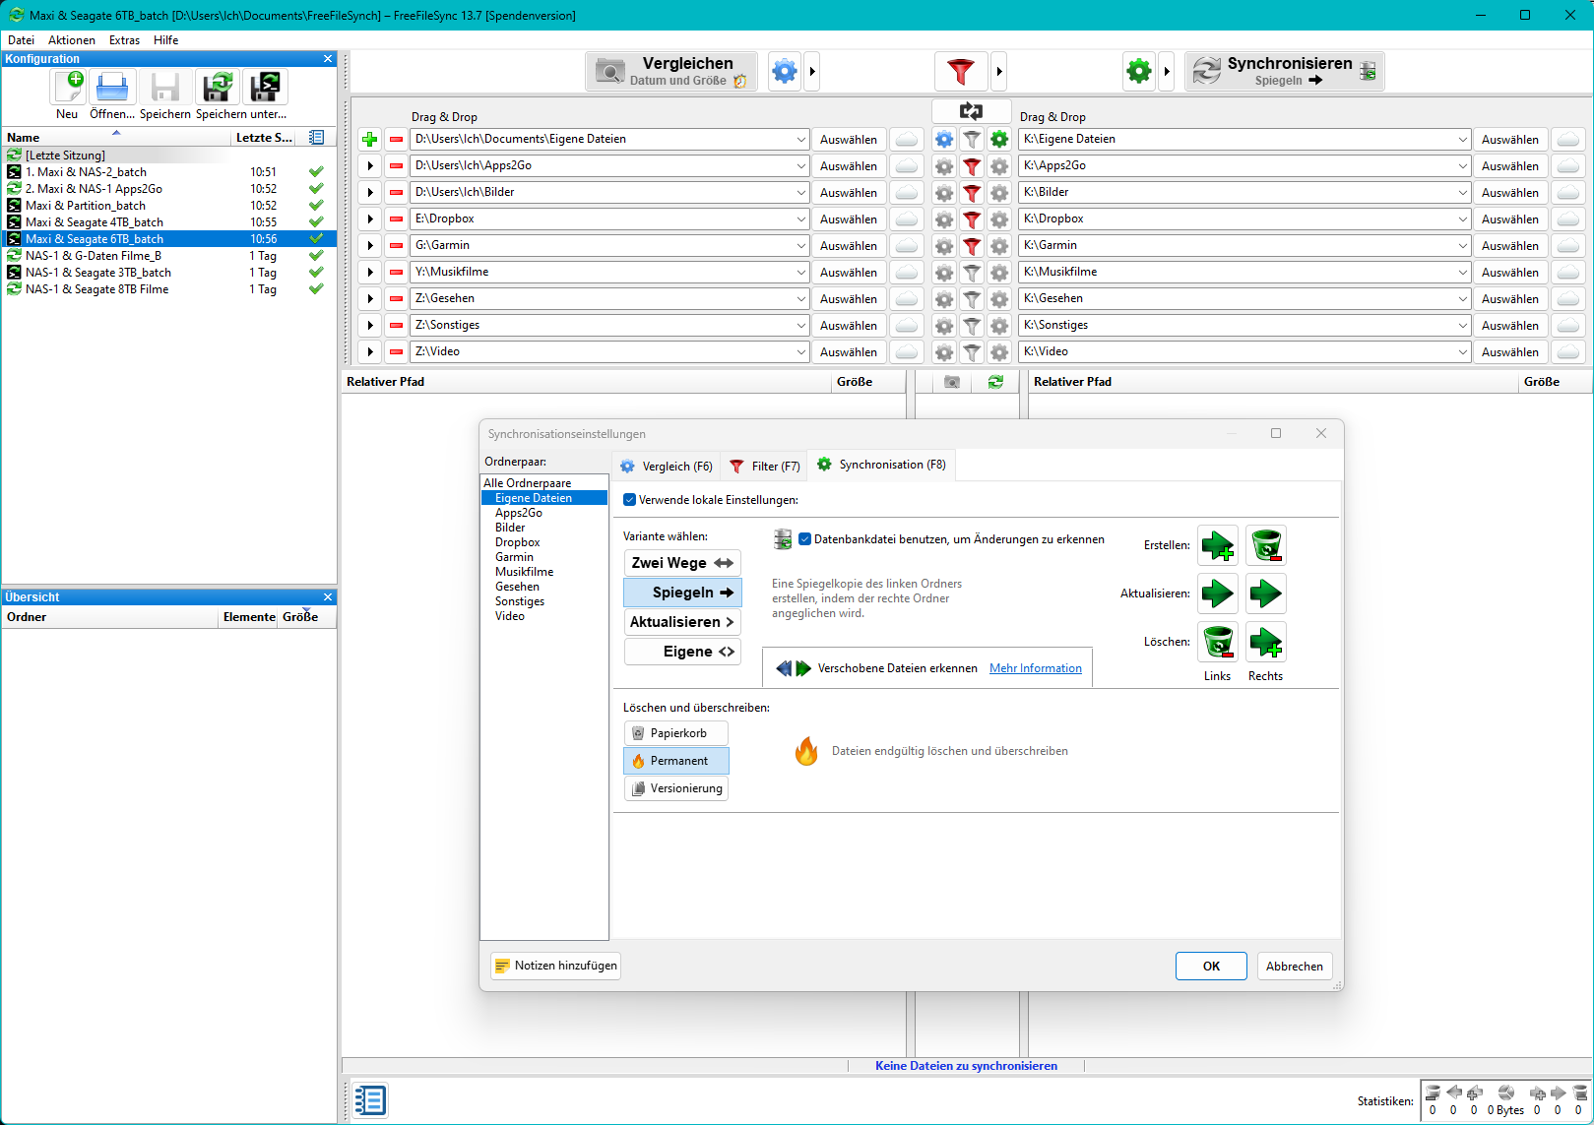This screenshot has width=1594, height=1125.
Task: Switch to Vergleich (F6) tab
Action: tap(666, 467)
